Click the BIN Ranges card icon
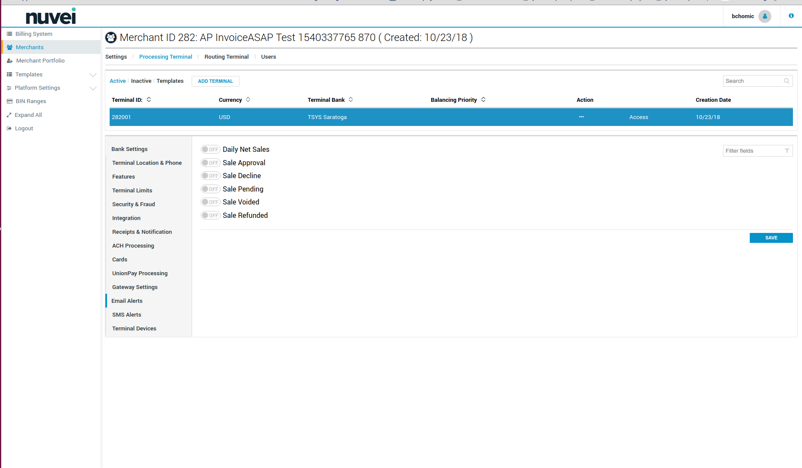 click(9, 101)
